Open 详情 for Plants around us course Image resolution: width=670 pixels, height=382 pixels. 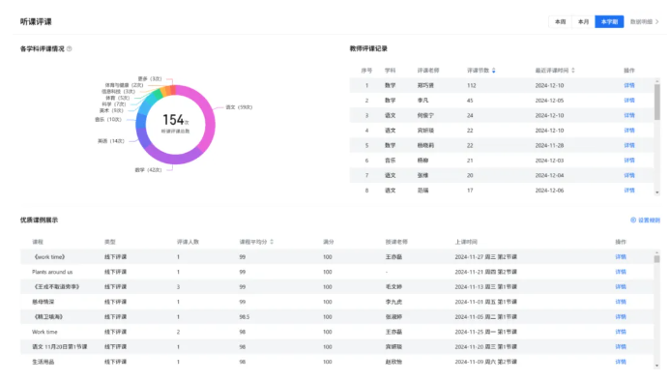pyautogui.click(x=621, y=272)
